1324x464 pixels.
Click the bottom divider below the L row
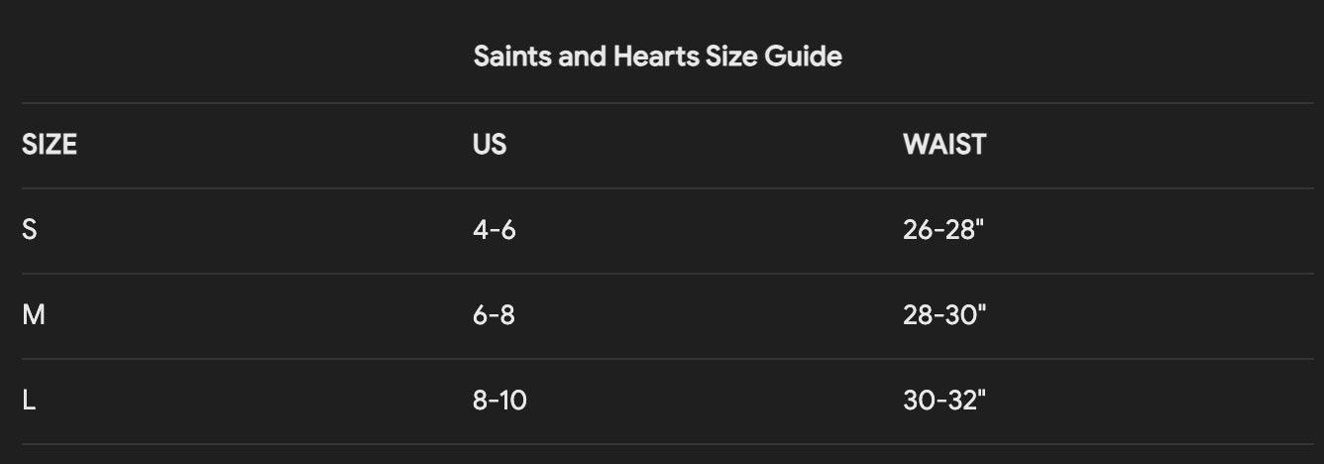pos(662,444)
